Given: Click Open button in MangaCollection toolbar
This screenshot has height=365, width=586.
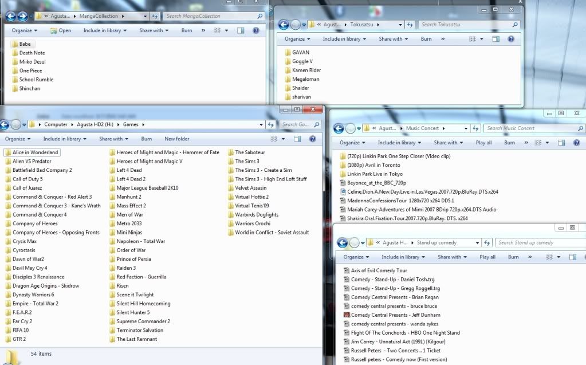Looking at the screenshot, I should tap(61, 31).
